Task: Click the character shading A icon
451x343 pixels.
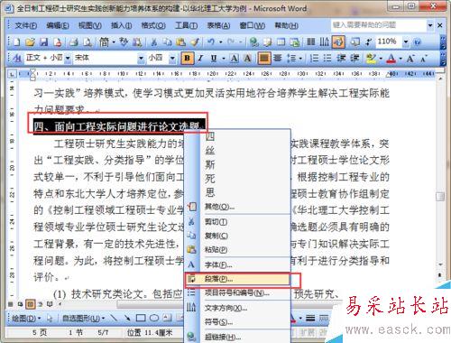Action: coord(247,58)
